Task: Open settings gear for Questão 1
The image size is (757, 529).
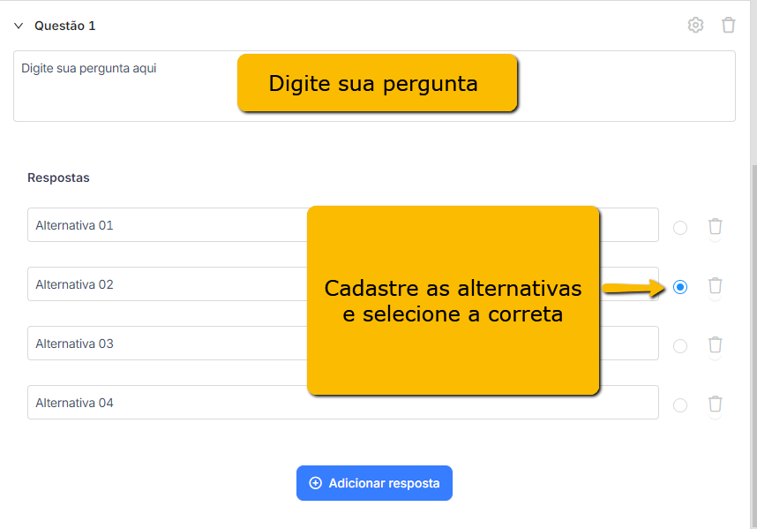Action: 695,25
